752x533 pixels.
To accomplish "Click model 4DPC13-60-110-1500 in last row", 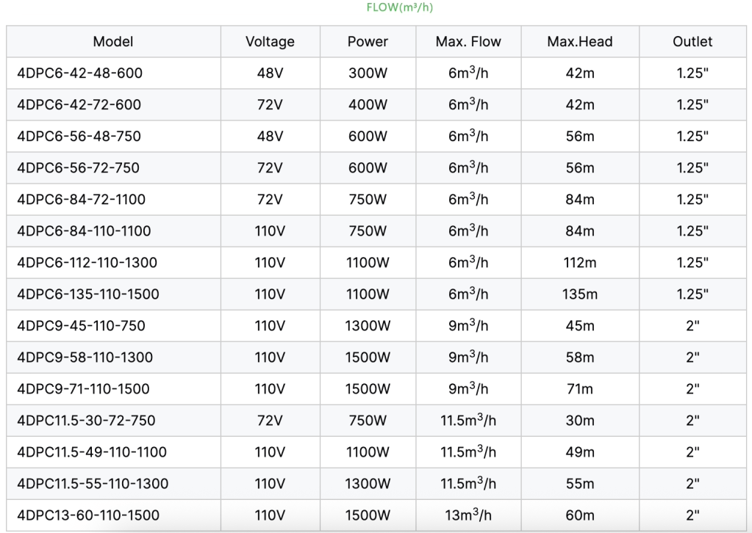I will 87,515.
